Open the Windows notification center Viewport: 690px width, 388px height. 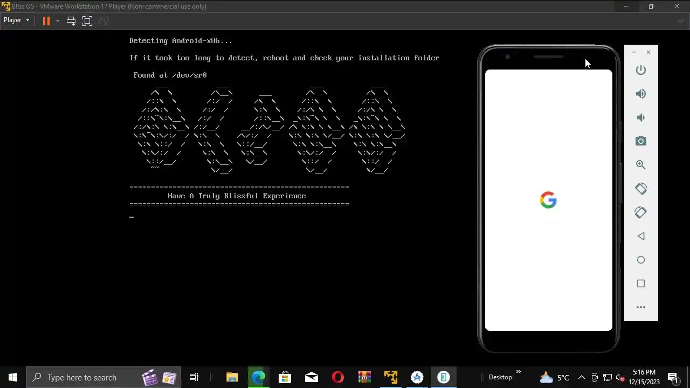tap(673, 377)
